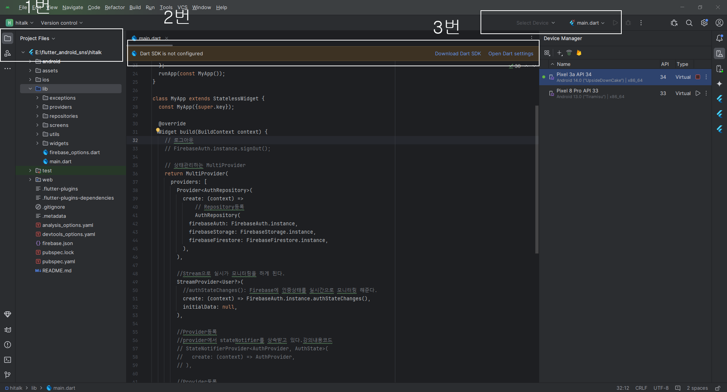This screenshot has width=727, height=392.
Task: Show more tool windows ellipsis in left sidebar
Action: coord(8,69)
